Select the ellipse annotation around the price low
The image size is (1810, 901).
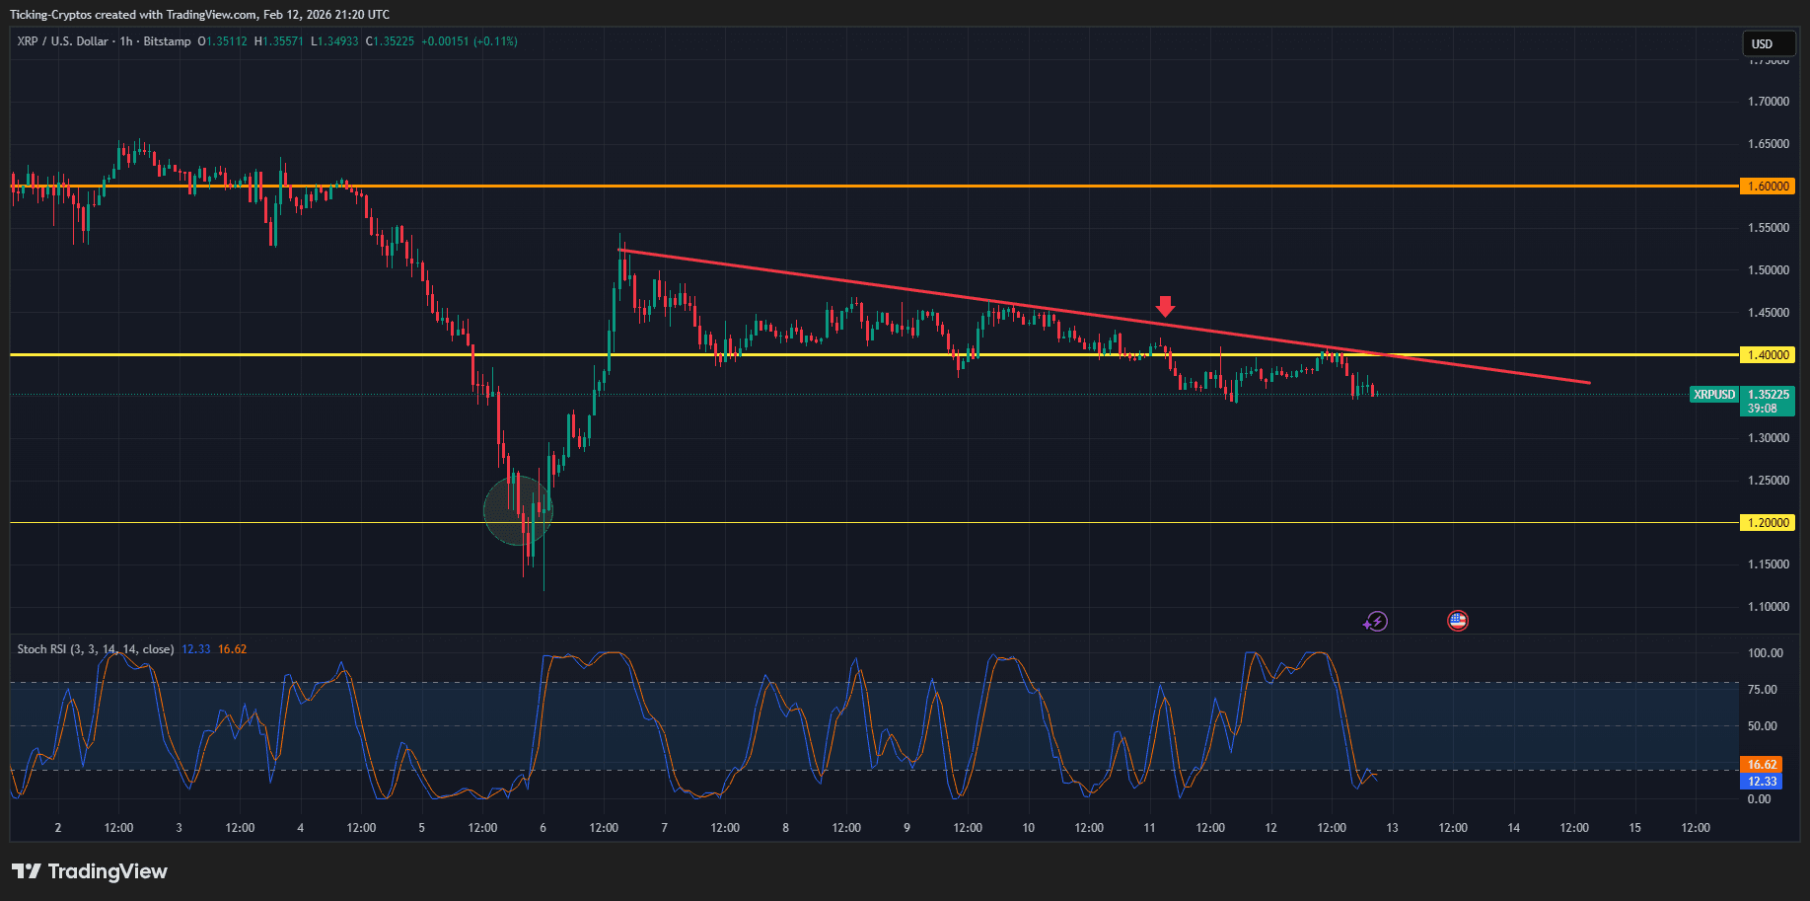pyautogui.click(x=518, y=511)
